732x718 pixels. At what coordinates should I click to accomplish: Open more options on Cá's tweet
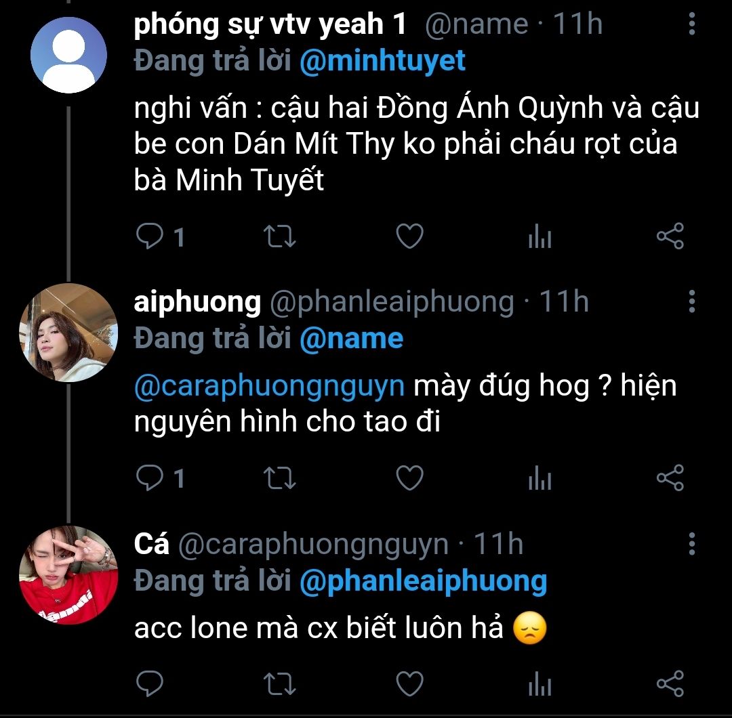pyautogui.click(x=691, y=544)
